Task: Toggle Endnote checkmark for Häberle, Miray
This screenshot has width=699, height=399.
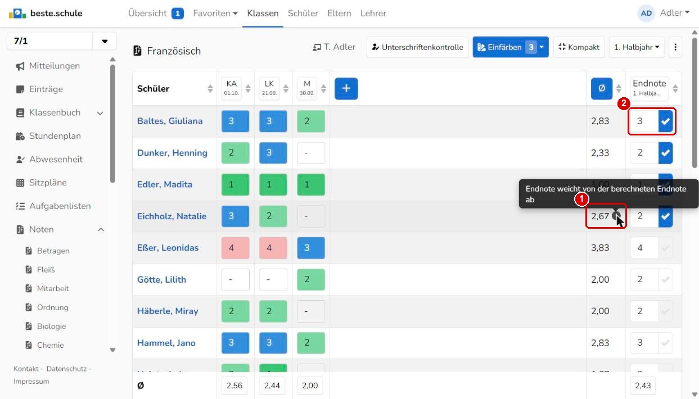Action: pos(666,311)
